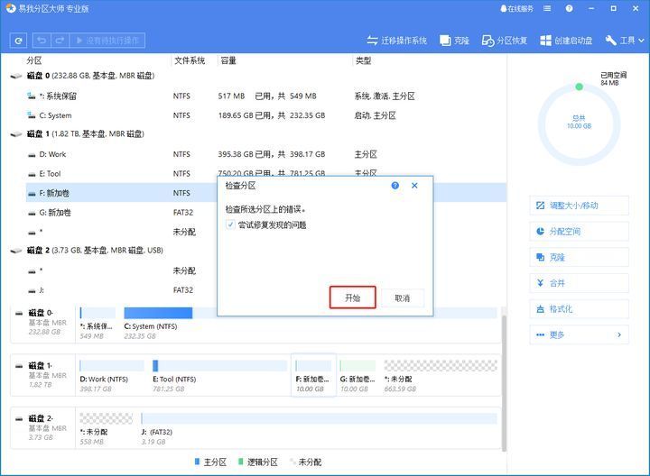Open 分区恢复 partition recovery
650x476 pixels.
[x=505, y=41]
